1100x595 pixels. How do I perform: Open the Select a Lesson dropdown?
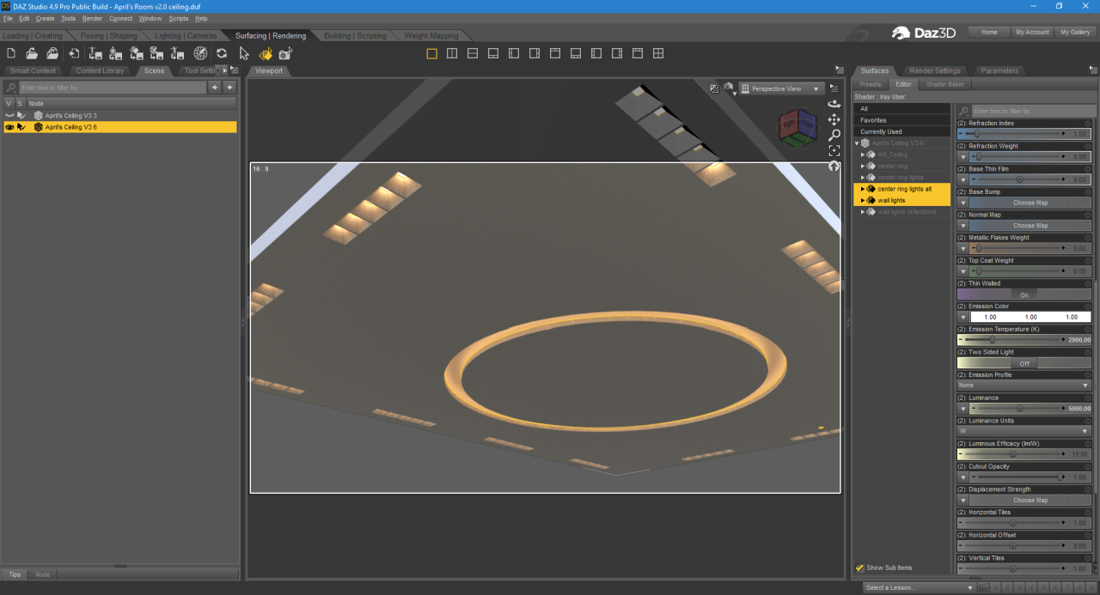click(x=920, y=587)
